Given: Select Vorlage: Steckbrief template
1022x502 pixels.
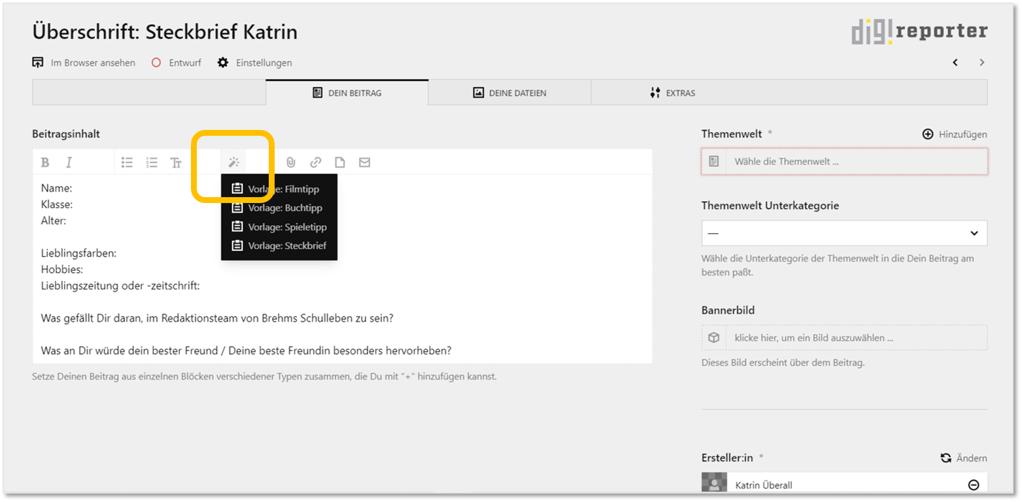Looking at the screenshot, I should (x=279, y=246).
